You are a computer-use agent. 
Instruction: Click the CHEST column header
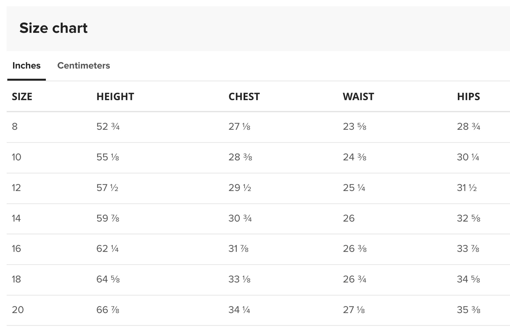[244, 97]
